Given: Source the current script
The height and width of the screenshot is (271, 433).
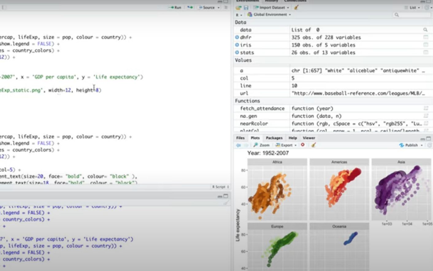Looking at the screenshot, I should coord(208,7).
